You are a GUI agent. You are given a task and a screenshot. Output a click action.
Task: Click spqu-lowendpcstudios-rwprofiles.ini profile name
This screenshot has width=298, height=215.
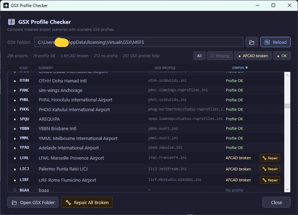pyautogui.click(x=185, y=119)
